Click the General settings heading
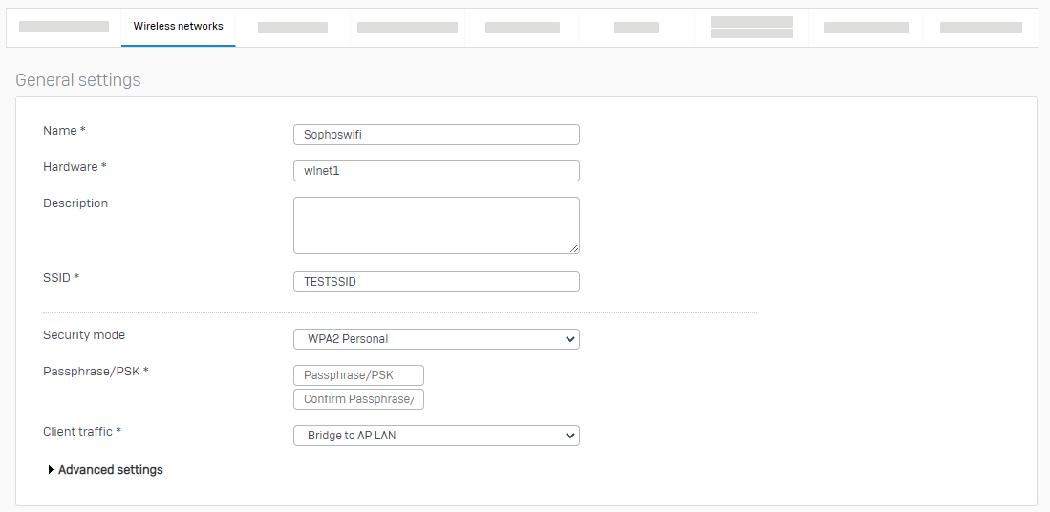 (x=78, y=80)
